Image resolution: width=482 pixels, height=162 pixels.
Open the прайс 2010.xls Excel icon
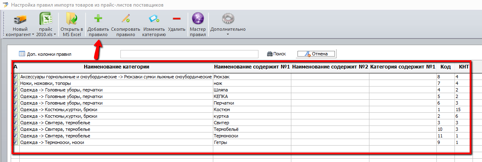point(46,19)
